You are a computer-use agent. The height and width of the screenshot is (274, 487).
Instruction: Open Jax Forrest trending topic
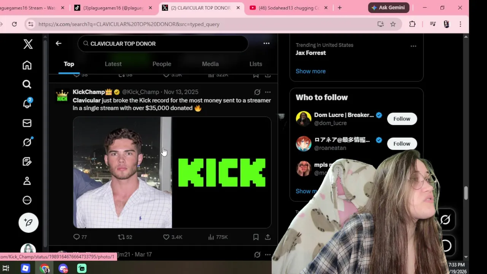click(311, 53)
